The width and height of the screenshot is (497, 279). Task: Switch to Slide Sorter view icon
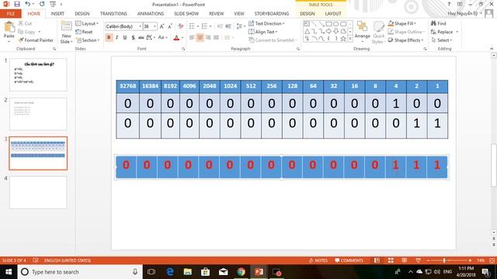click(391, 260)
